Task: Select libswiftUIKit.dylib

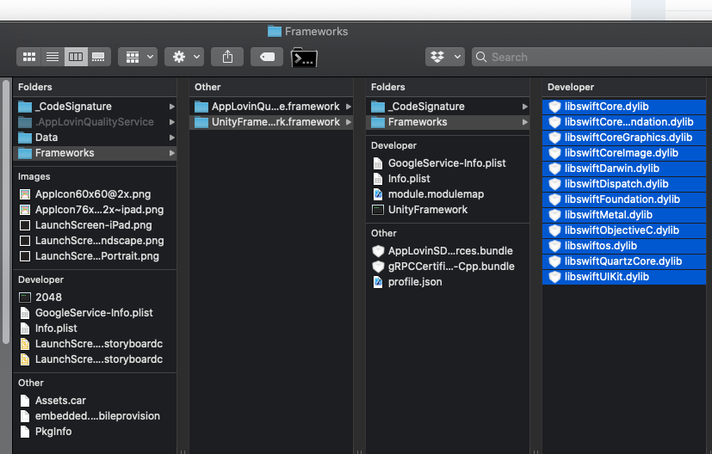Action: click(624, 277)
